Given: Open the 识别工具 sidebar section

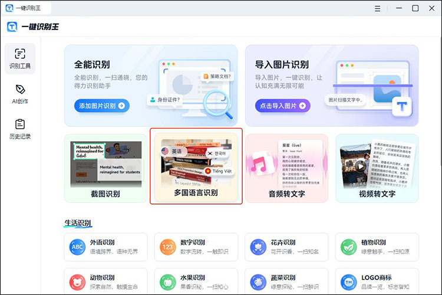Looking at the screenshot, I should coord(20,59).
